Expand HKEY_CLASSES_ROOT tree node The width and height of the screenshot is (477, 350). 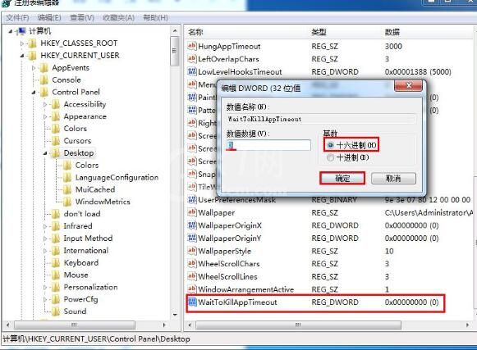[x=22, y=43]
